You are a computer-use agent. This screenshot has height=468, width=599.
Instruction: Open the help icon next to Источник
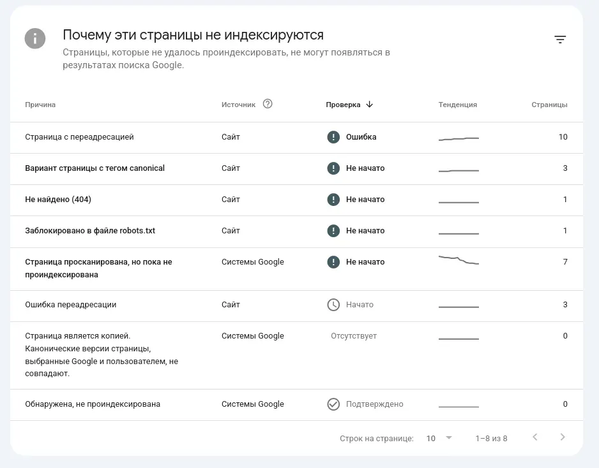268,104
